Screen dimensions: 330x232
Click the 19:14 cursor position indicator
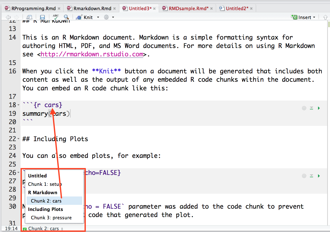click(11, 229)
